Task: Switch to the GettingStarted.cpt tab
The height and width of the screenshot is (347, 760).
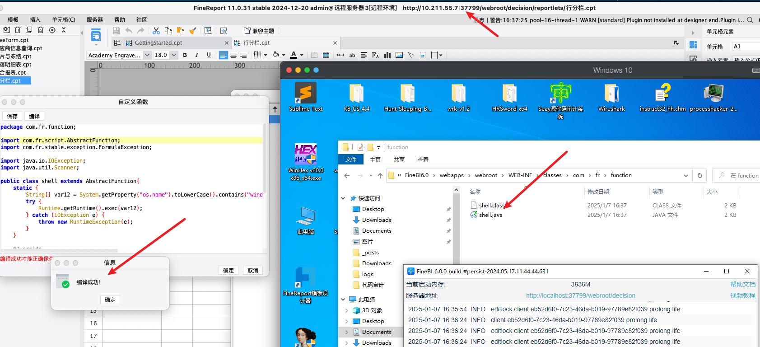Action: [158, 43]
